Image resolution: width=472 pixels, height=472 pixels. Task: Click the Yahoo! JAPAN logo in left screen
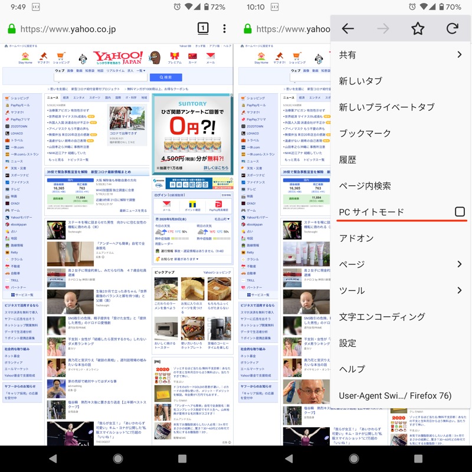coord(117,57)
